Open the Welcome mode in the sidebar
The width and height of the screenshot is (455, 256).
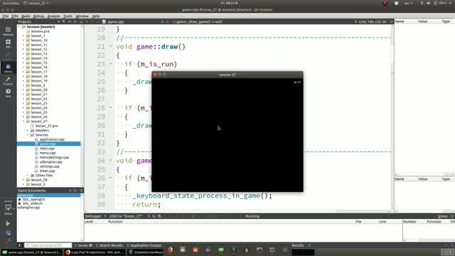point(8,31)
